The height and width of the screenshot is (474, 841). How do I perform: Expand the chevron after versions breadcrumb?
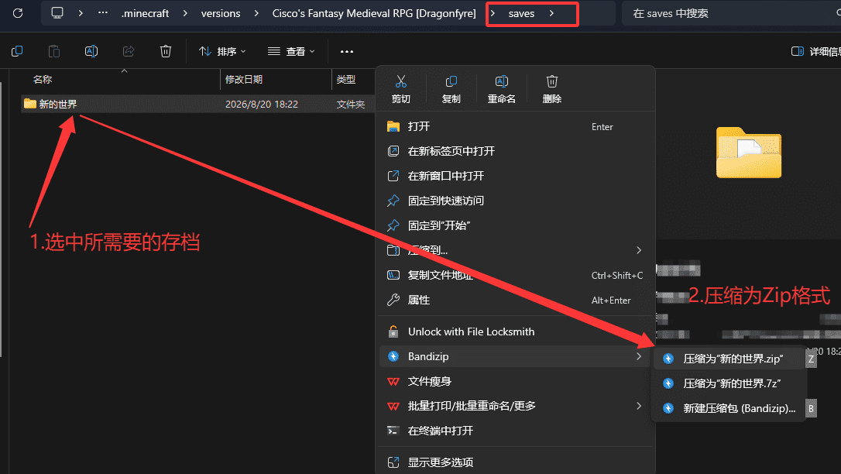click(256, 13)
